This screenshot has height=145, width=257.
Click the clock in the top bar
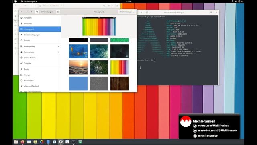click(128, 1)
